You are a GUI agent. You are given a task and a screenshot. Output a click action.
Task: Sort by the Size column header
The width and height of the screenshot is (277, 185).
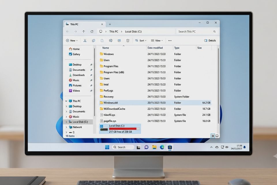point(199,48)
